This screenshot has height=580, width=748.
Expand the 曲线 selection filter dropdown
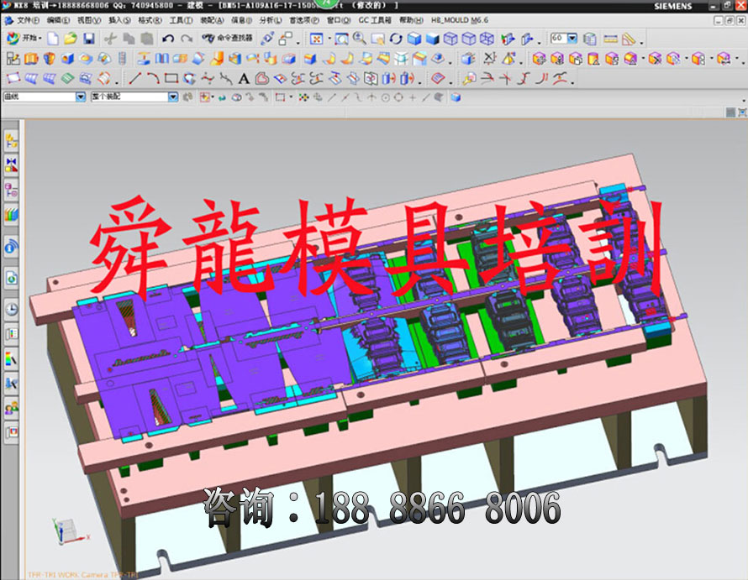click(x=81, y=97)
